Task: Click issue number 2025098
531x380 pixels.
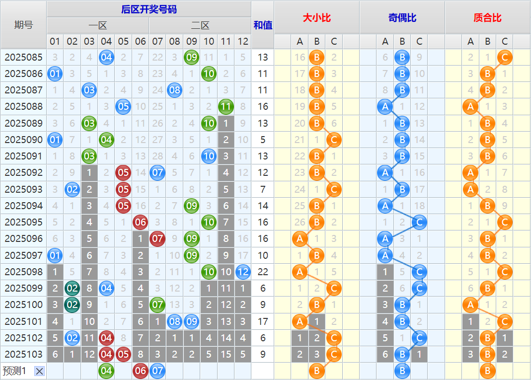Action: pos(23,272)
